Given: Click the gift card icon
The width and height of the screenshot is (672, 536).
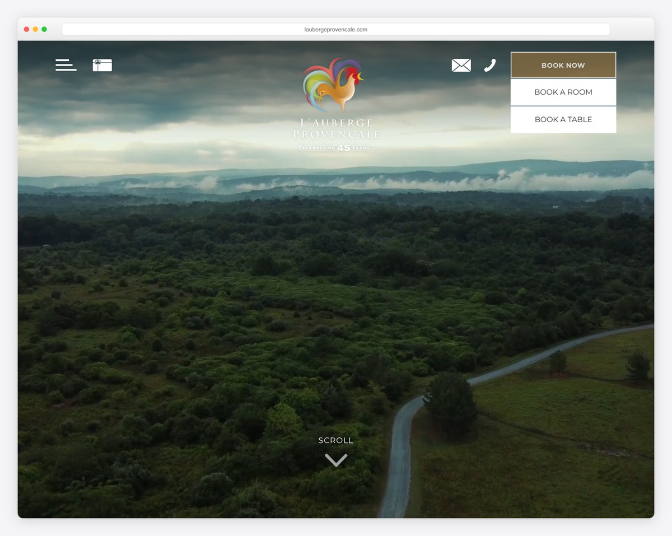Looking at the screenshot, I should coord(102,65).
